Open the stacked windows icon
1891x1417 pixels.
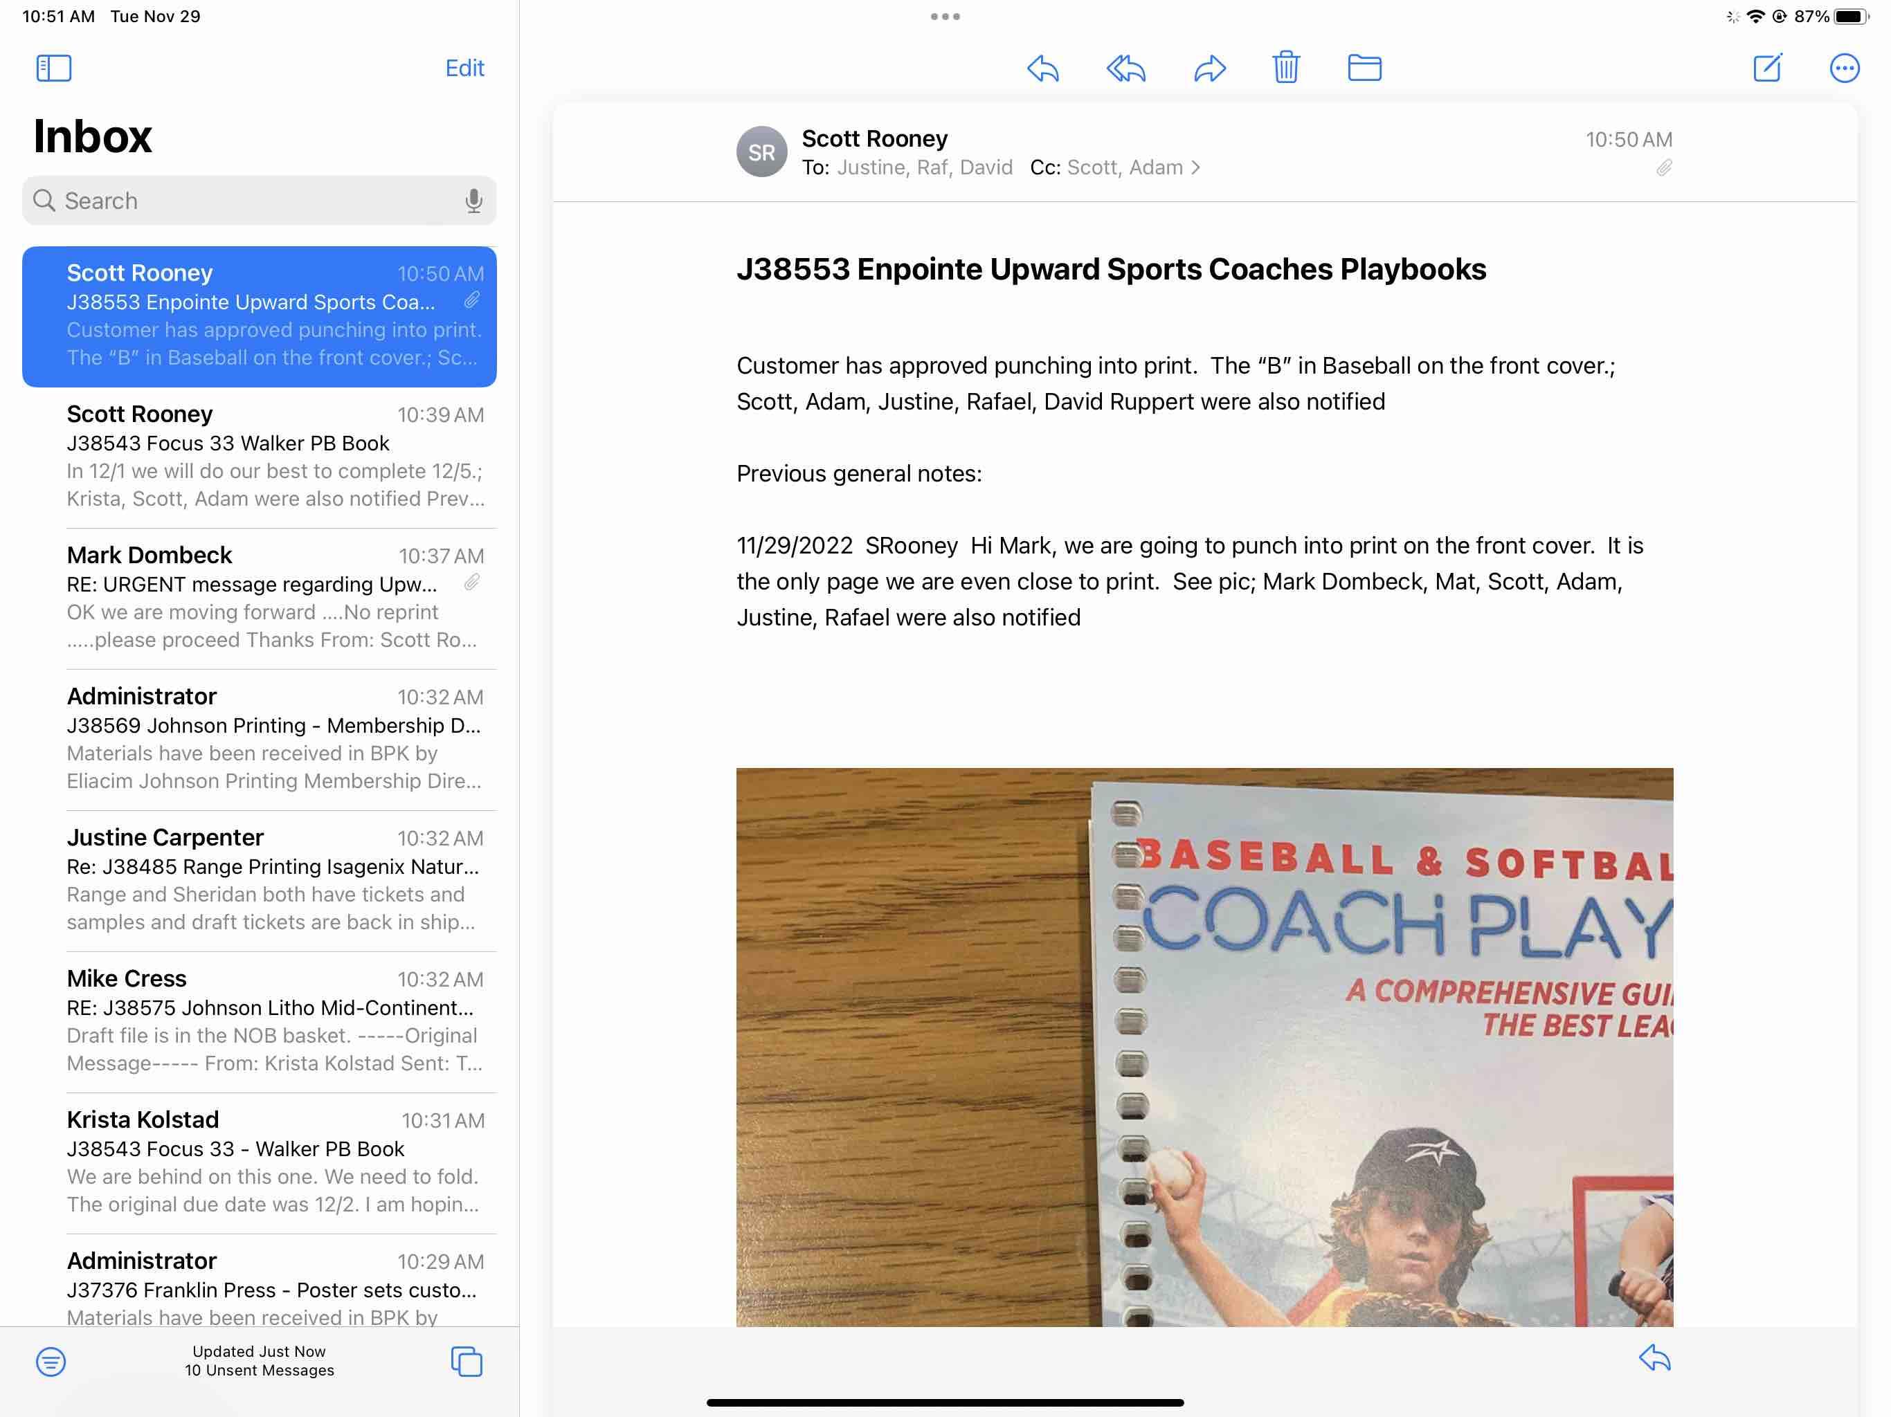(x=467, y=1360)
